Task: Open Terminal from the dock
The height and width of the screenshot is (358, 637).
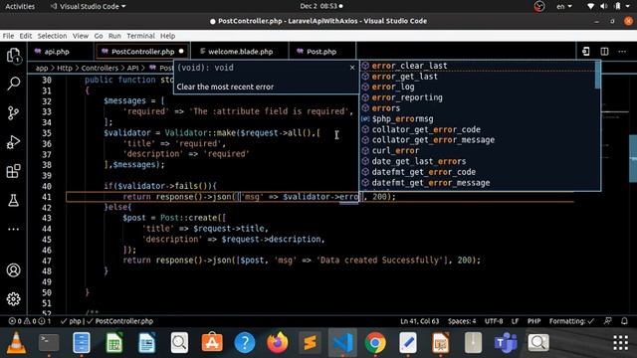Action: [49, 343]
